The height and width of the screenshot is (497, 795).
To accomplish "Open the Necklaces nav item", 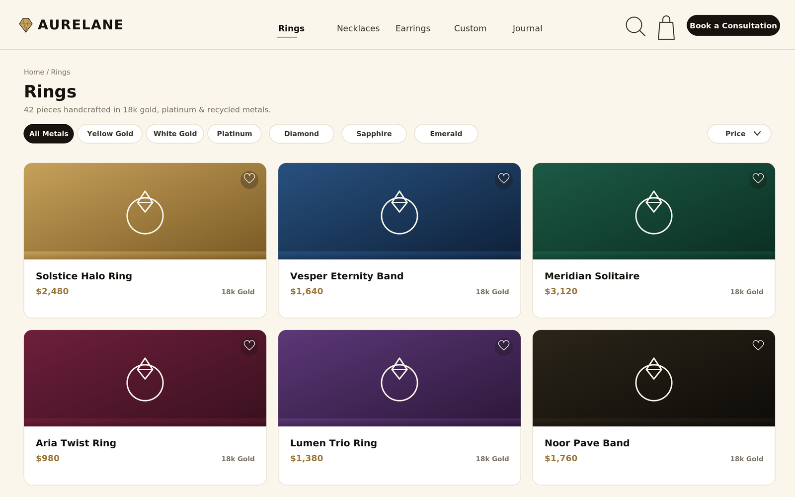I will tap(358, 28).
